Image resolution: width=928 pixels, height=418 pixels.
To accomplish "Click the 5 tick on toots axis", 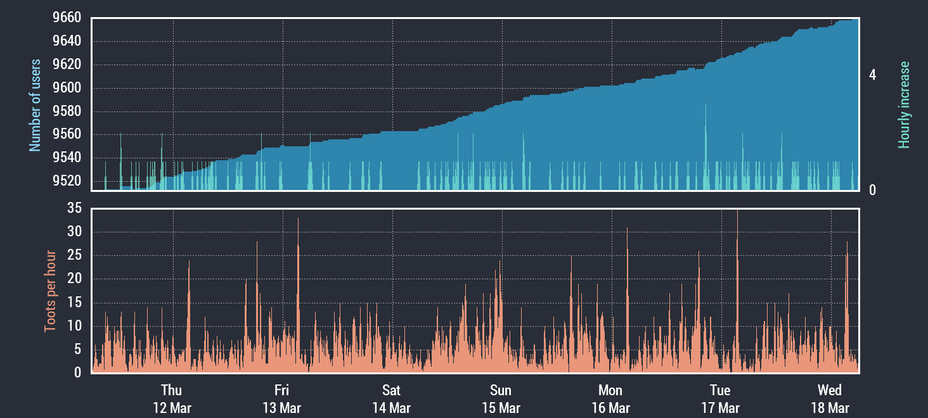I will [x=78, y=349].
